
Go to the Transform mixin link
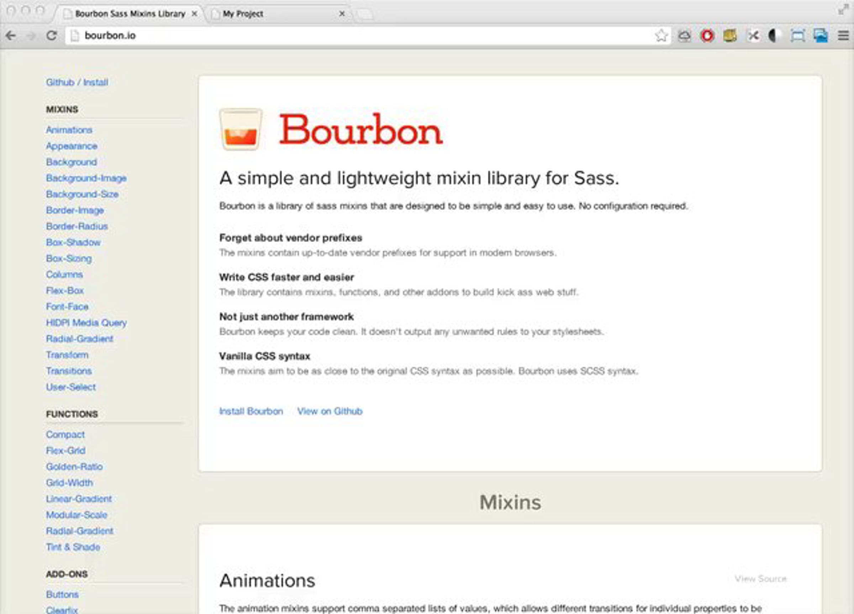(x=67, y=355)
